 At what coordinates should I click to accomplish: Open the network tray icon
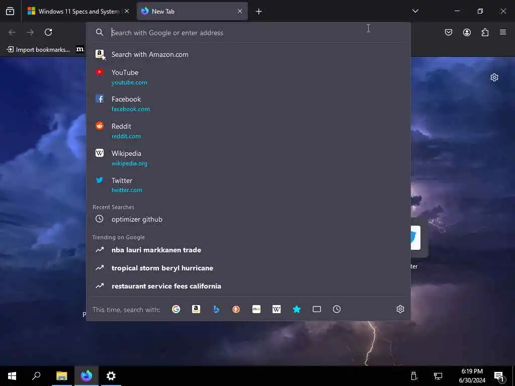[x=438, y=376]
